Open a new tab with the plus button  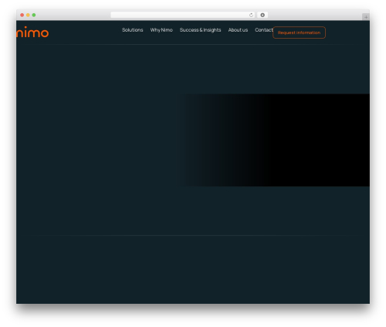point(366,17)
